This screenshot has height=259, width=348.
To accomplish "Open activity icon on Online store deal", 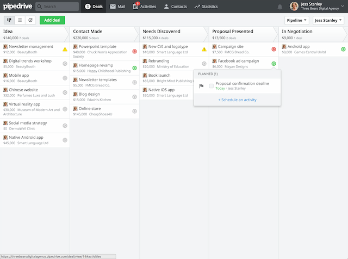I will pyautogui.click(x=134, y=112).
